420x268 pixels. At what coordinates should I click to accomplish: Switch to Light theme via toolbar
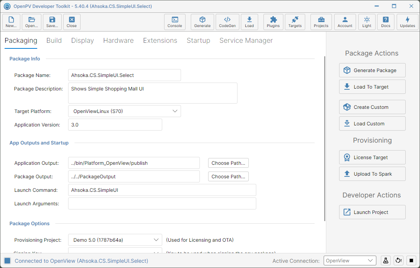(367, 22)
